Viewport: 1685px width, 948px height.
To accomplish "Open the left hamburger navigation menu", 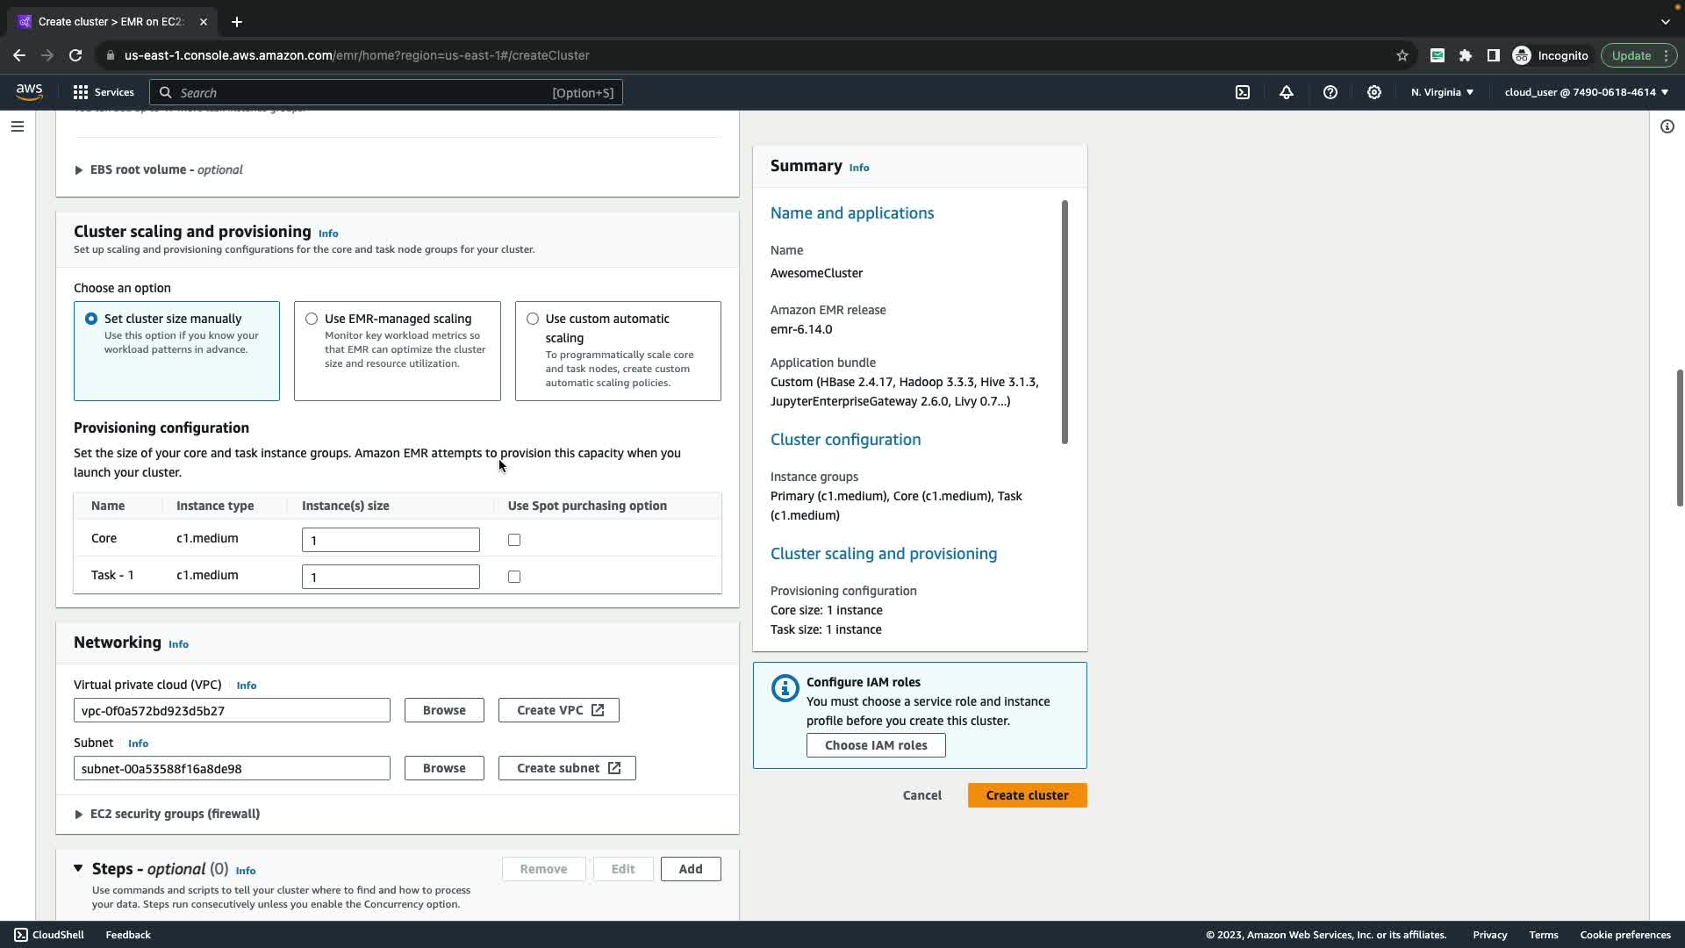I will 18,126.
